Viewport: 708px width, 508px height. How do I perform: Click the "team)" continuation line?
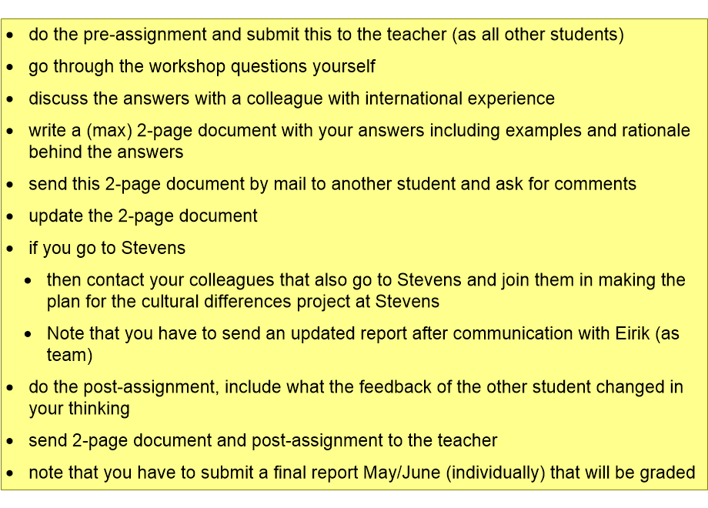[x=69, y=356]
